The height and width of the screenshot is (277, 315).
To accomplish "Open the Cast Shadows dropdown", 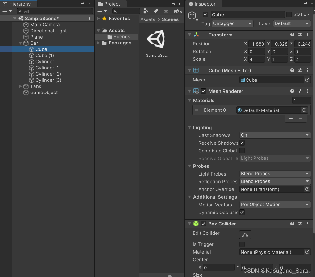I will click(x=274, y=135).
